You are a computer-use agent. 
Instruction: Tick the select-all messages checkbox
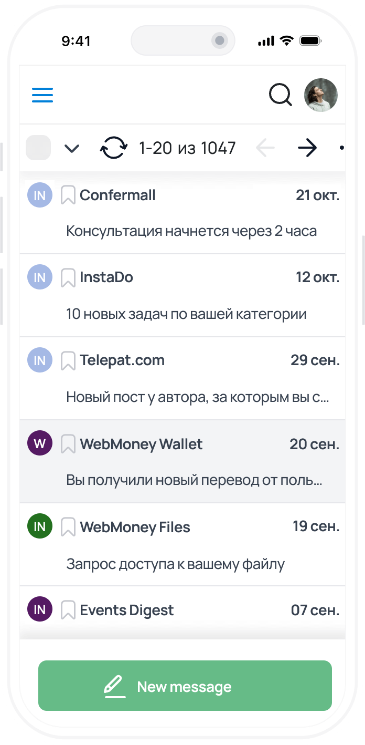tap(38, 148)
